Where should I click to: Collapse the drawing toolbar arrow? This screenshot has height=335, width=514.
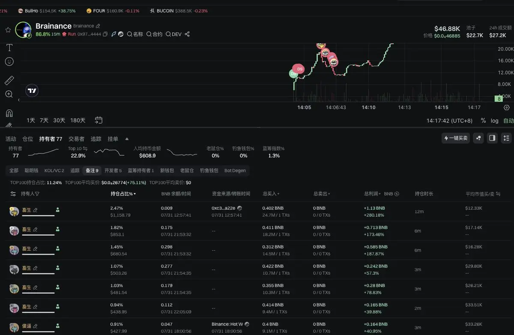[x=18, y=100]
